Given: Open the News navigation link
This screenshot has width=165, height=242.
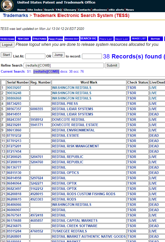Looking at the screenshot, I should [x=130, y=10].
